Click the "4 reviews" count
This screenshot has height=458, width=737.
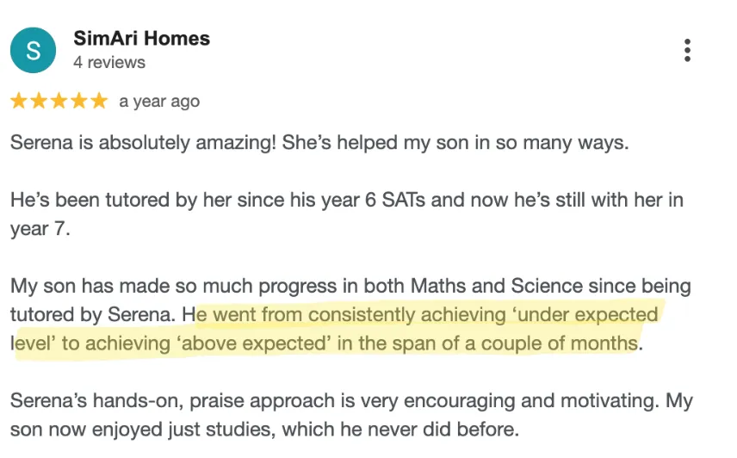tap(109, 63)
